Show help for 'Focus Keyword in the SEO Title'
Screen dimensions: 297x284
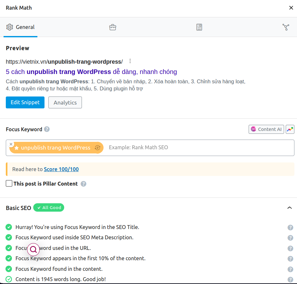click(x=290, y=227)
